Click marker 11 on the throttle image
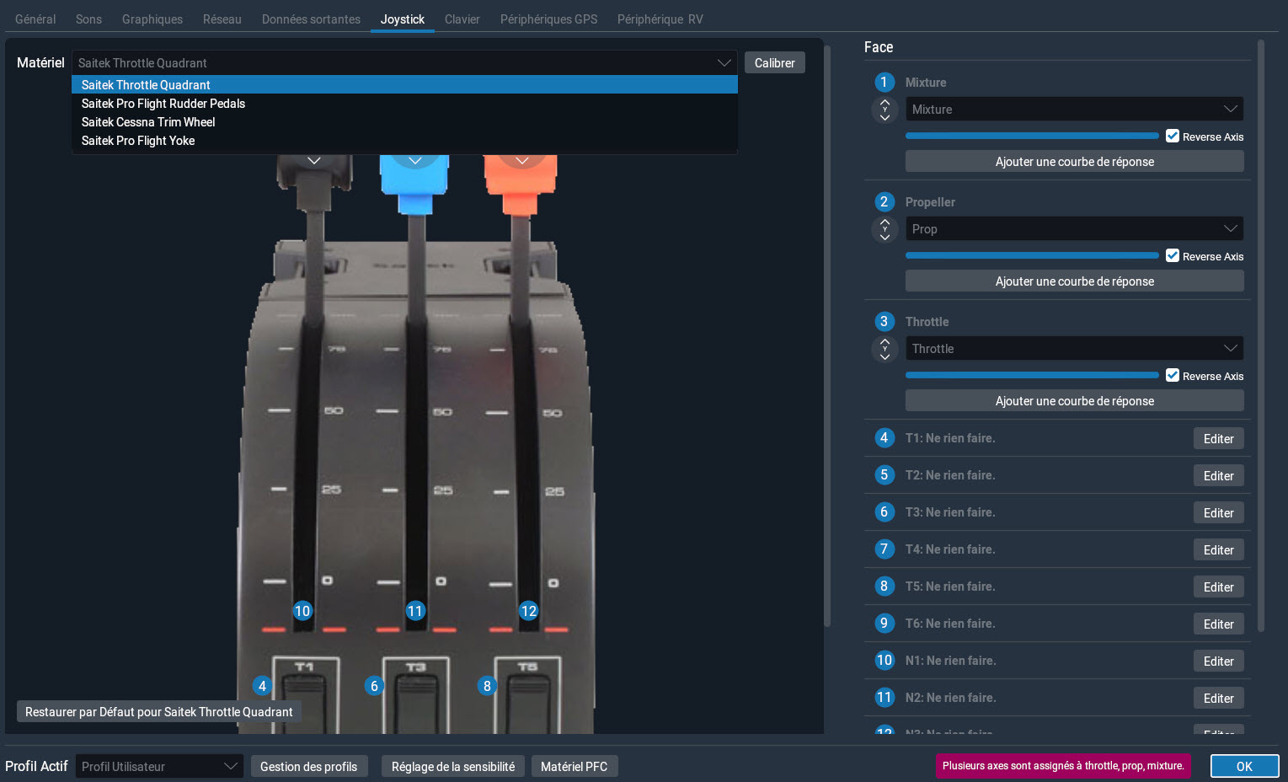 click(x=415, y=611)
